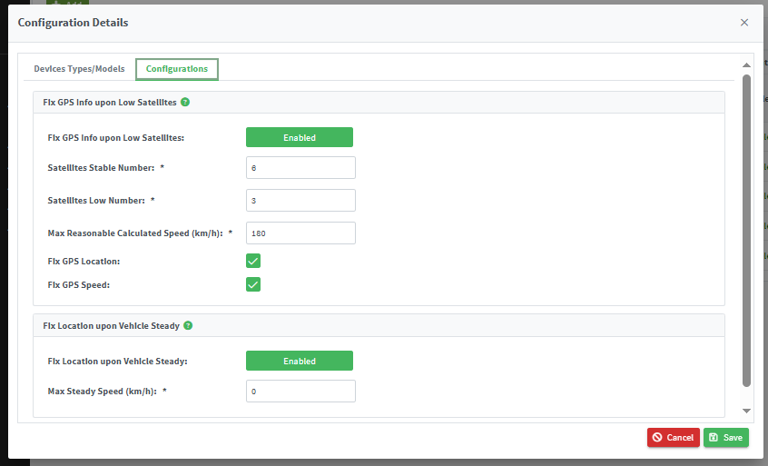Toggle Fix Location upon Vehicle Steady Enabled
The height and width of the screenshot is (466, 768).
(299, 361)
